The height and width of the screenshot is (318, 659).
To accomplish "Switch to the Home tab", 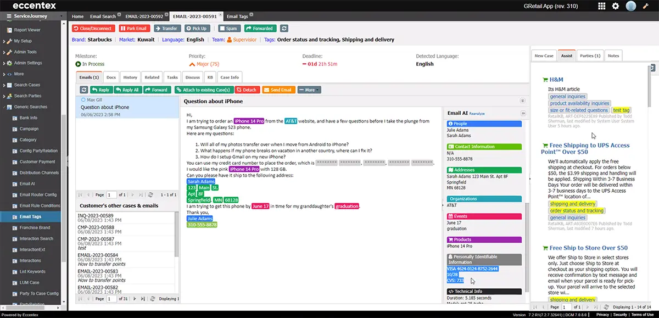I will coord(78,16).
